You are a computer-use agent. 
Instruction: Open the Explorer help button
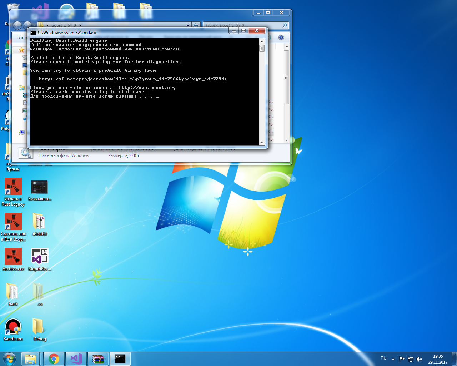pos(281,38)
